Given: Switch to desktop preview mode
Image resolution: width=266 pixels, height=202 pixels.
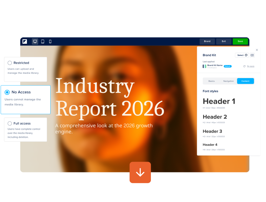Looking at the screenshot, I should click(x=35, y=41).
